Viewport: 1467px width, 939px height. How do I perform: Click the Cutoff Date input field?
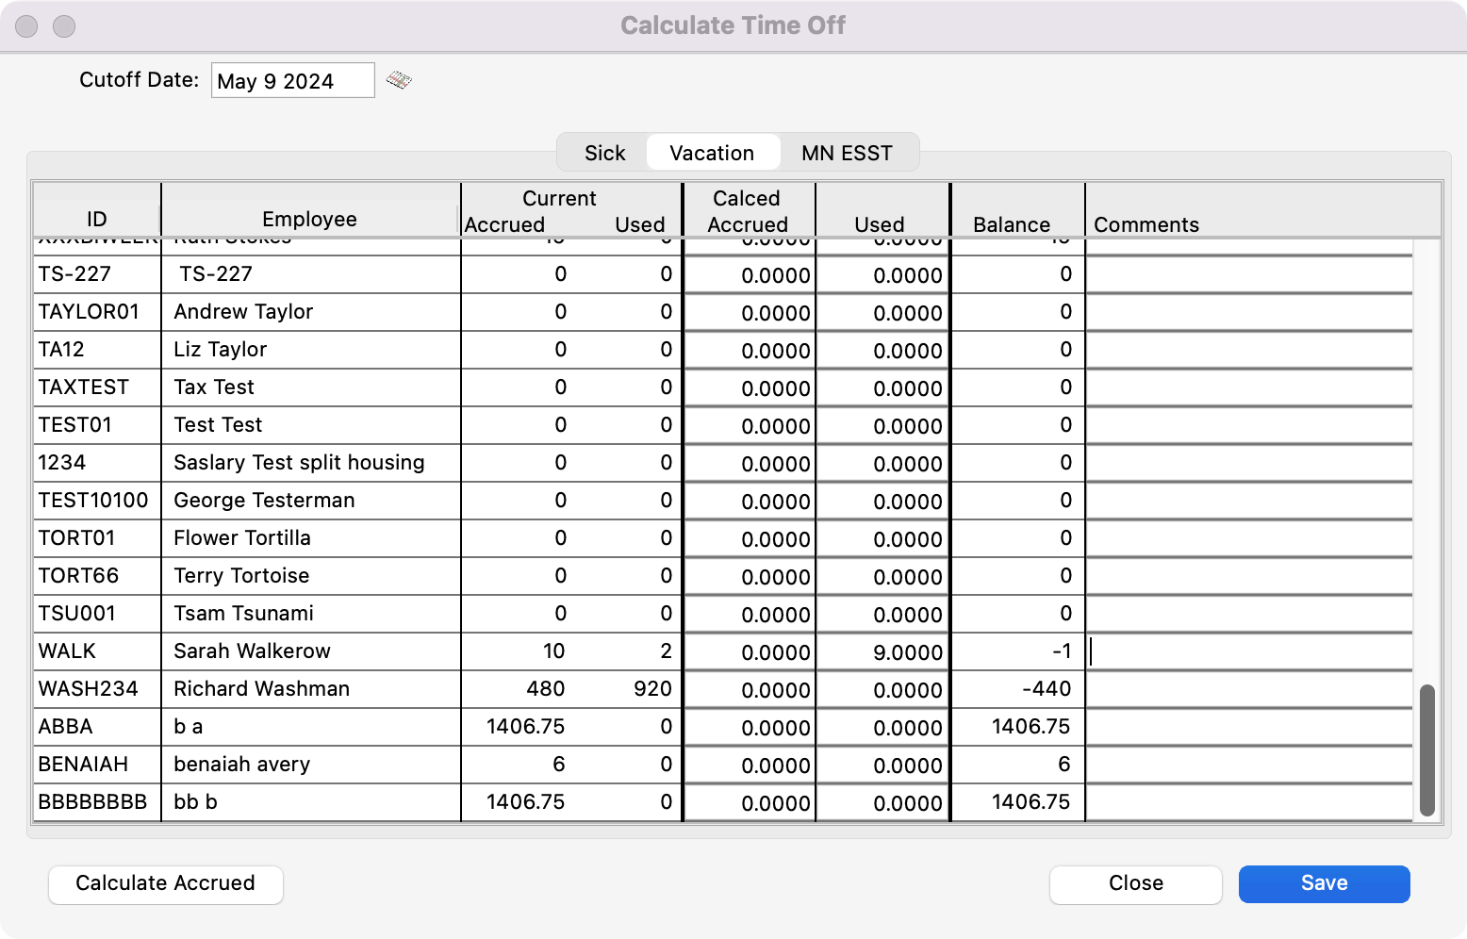[292, 81]
